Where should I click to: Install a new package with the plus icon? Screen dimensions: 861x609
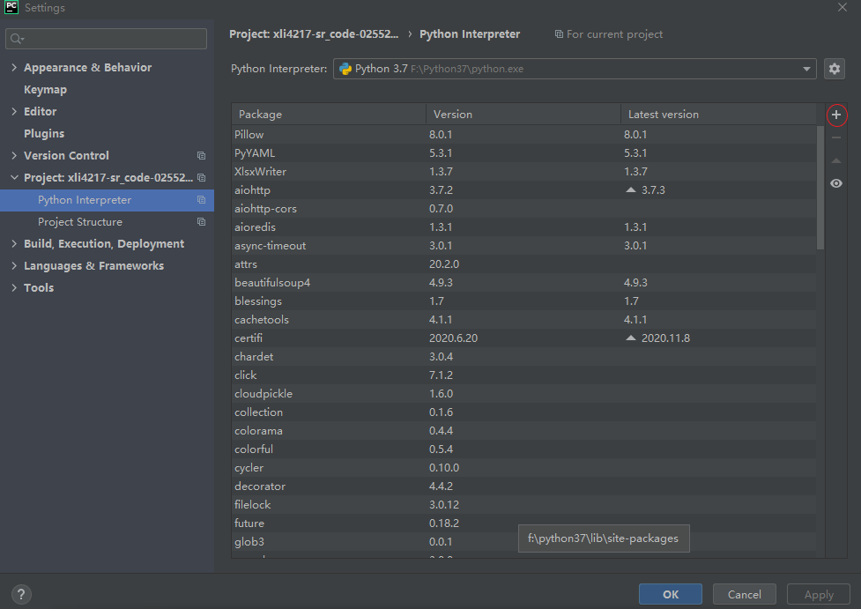[835, 115]
